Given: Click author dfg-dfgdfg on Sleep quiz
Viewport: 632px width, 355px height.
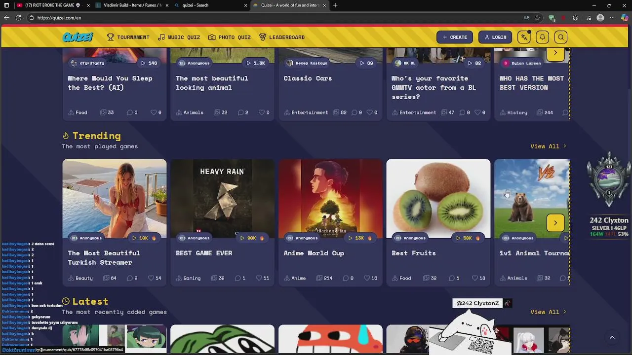Looking at the screenshot, I should 87,63.
